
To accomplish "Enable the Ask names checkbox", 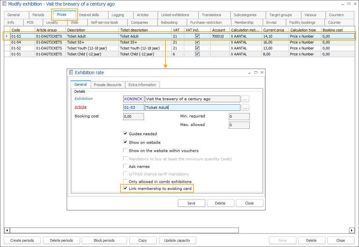I will click(x=126, y=167).
